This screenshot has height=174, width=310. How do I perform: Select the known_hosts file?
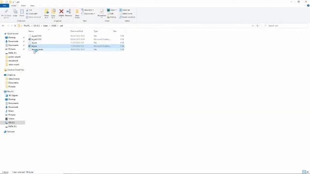pyautogui.click(x=76, y=49)
